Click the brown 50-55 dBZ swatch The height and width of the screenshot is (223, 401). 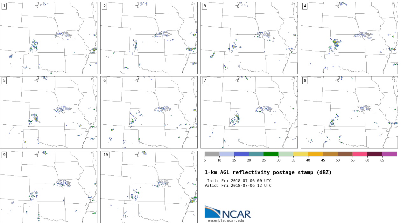(345, 154)
